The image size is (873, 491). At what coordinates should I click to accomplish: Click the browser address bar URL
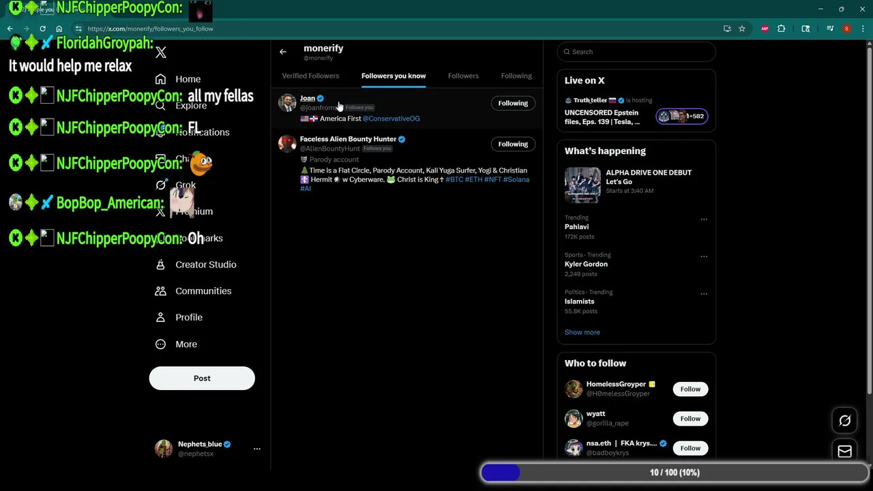[150, 29]
